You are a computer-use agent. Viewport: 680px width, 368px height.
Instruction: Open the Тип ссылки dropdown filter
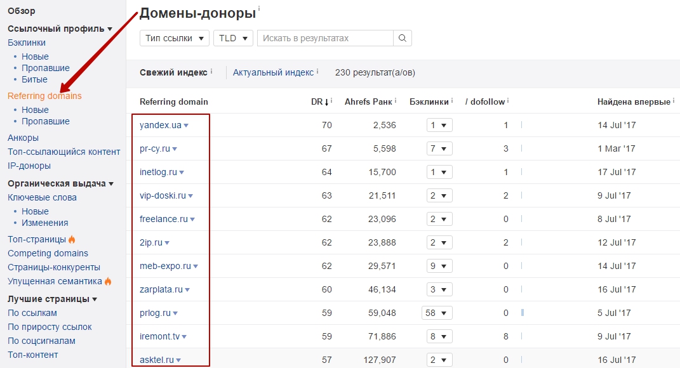point(175,38)
